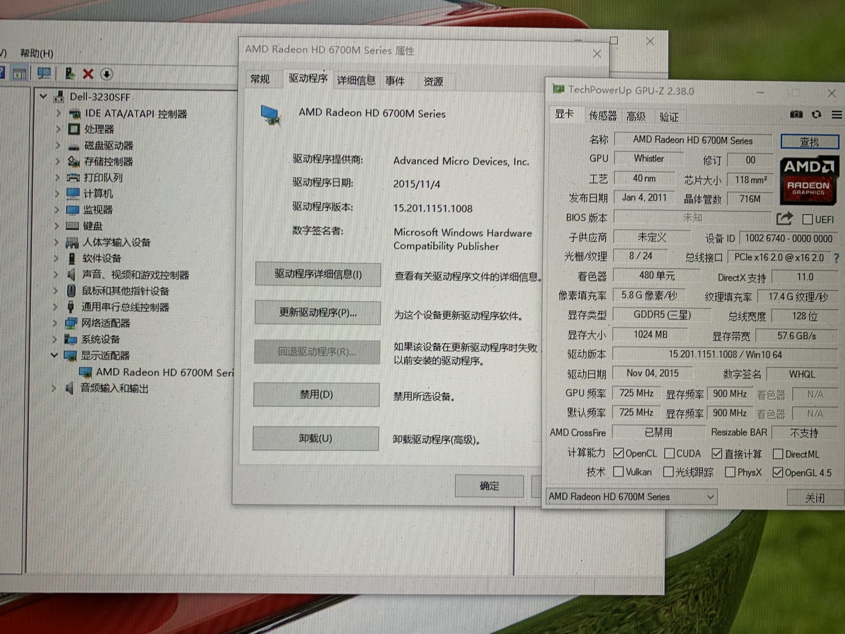Click 设备 ID value field
845x634 pixels.
click(x=788, y=238)
